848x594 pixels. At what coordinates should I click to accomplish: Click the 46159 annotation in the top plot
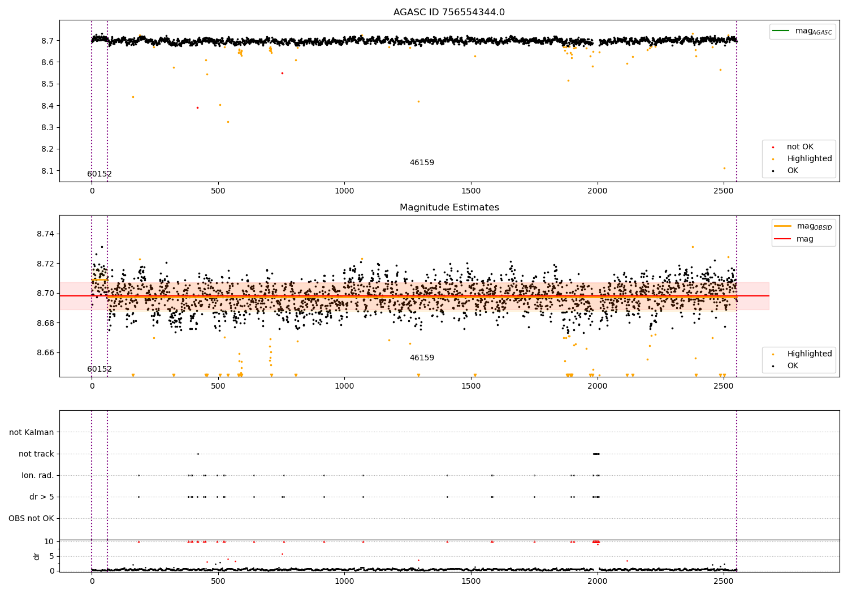click(x=422, y=163)
